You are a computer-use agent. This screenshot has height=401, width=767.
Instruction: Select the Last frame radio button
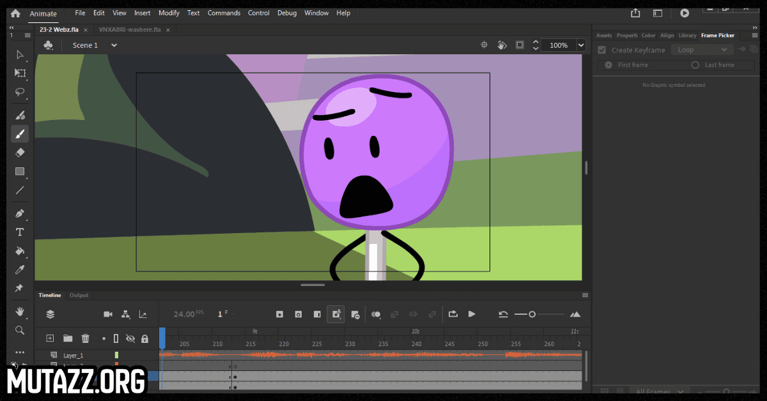[x=697, y=64]
